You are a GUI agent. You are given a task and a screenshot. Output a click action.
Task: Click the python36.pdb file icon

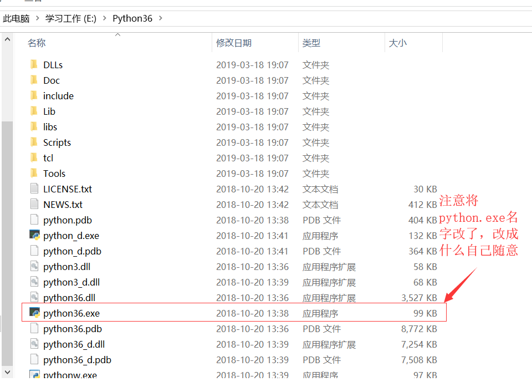[x=34, y=328]
